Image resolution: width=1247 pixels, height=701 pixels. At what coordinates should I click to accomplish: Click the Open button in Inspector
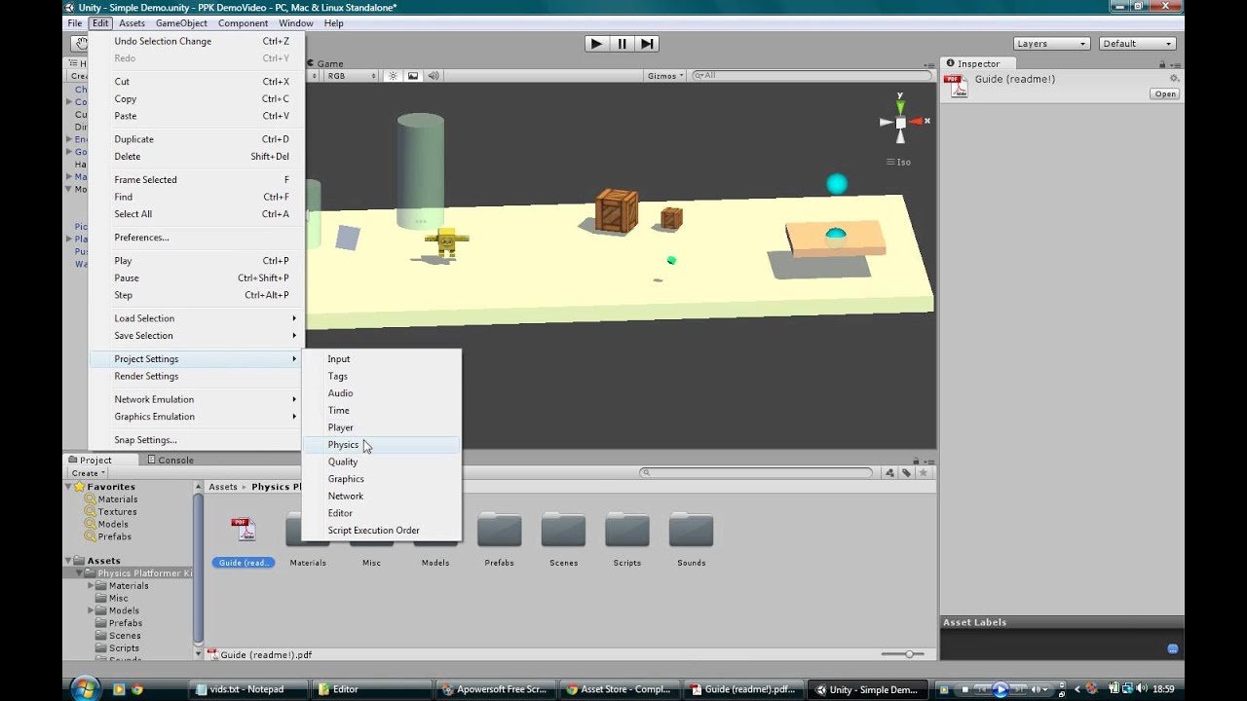[x=1165, y=94]
